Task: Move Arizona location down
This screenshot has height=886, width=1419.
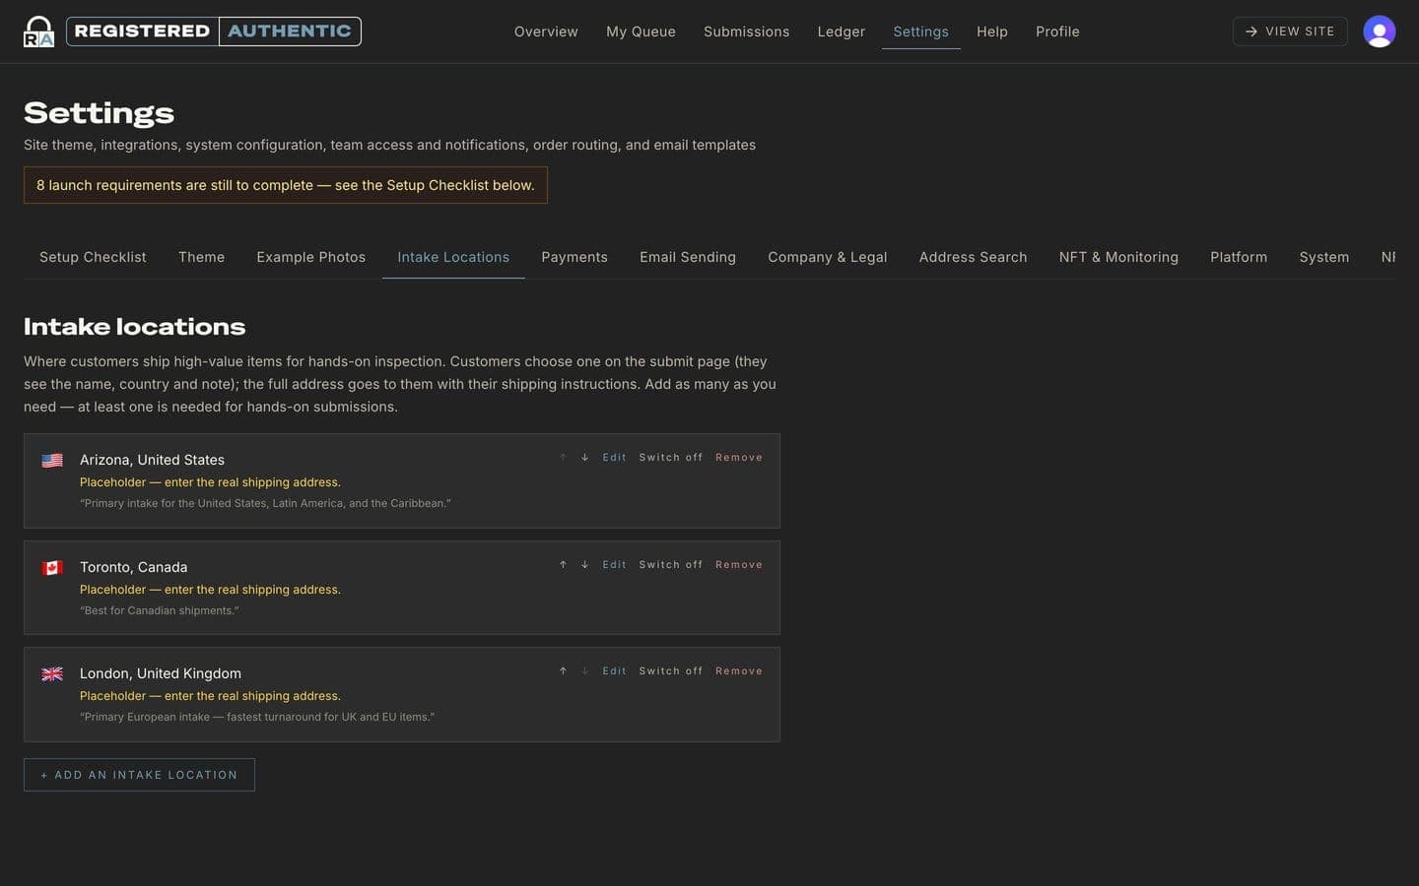Action: tap(584, 458)
